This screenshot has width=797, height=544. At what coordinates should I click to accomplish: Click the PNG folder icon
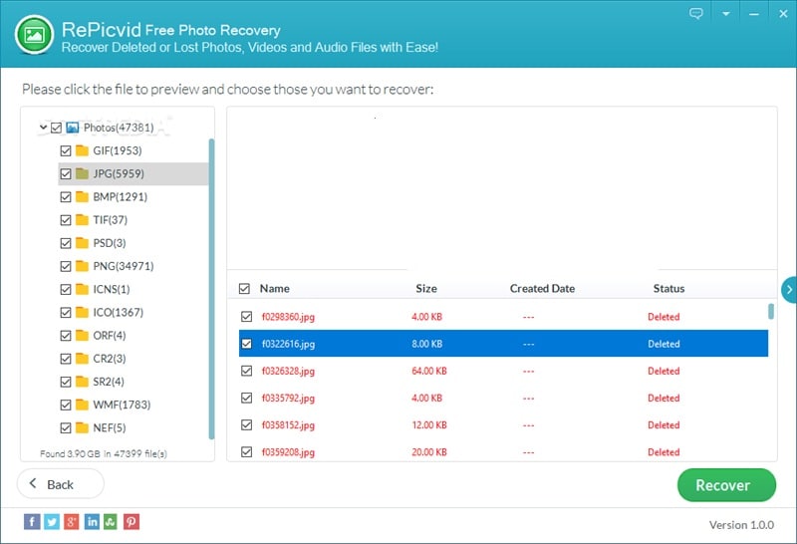[82, 266]
